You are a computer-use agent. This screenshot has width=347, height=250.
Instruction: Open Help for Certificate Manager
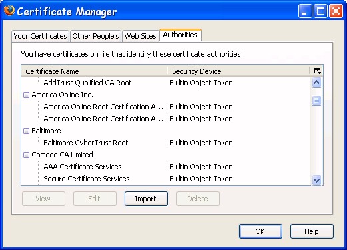click(312, 231)
